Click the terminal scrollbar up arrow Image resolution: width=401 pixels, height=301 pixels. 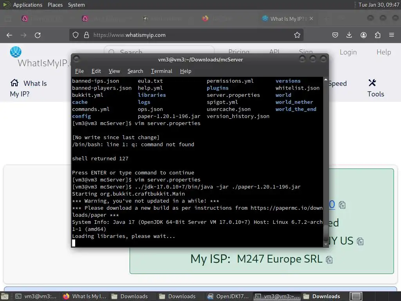coord(325,80)
